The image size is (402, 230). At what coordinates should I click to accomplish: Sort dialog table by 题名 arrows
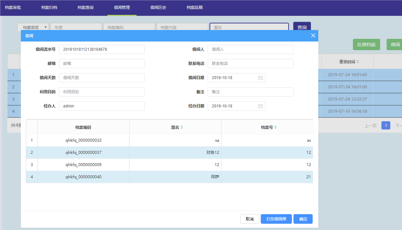pyautogui.click(x=182, y=127)
